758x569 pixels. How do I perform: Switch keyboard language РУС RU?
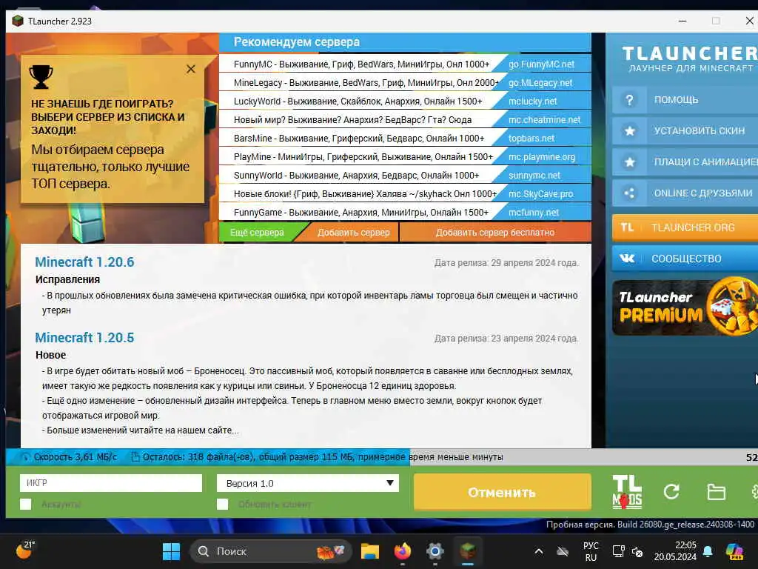point(591,551)
